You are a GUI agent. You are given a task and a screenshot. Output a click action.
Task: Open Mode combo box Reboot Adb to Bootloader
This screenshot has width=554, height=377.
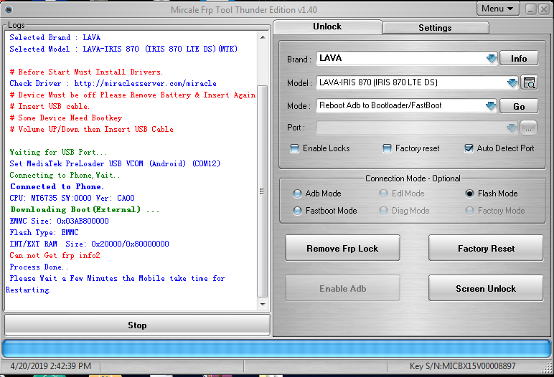406,105
